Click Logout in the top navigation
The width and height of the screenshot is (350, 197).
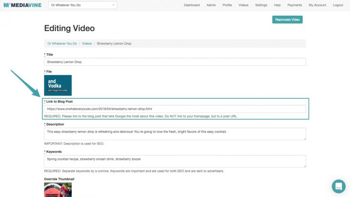click(338, 5)
